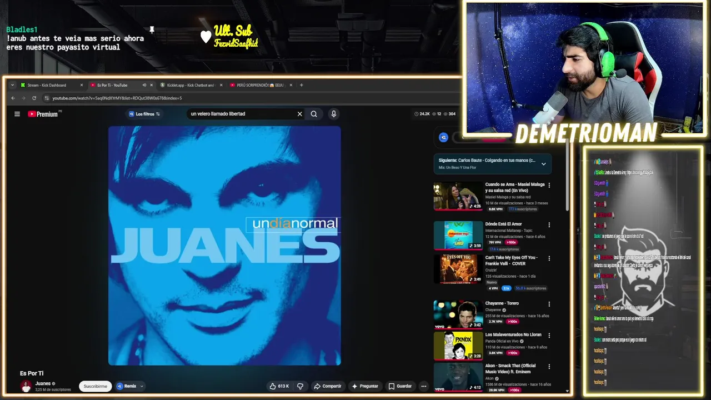Dislike the Es Por Ti video

pos(300,386)
